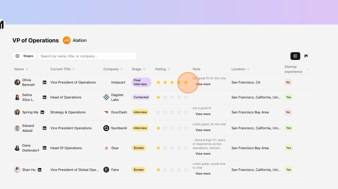The width and height of the screenshot is (338, 189).
Task: Toggle Dana Diefendorf's startup experience Yes tag
Action: pyautogui.click(x=289, y=148)
